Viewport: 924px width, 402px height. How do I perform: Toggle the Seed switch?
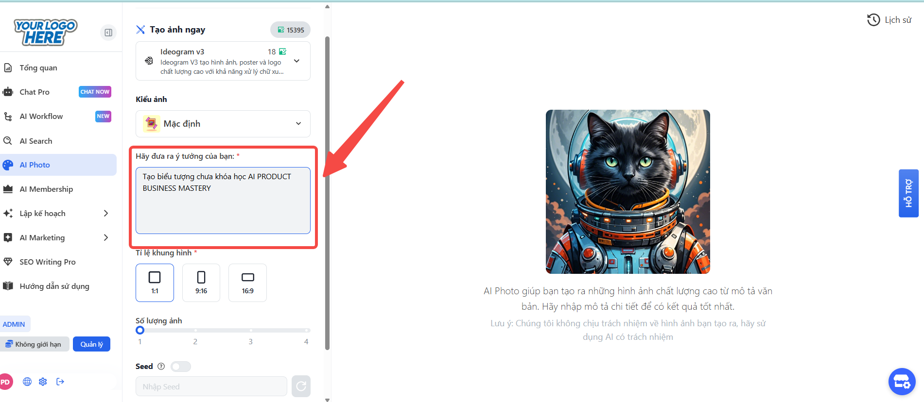click(x=181, y=367)
